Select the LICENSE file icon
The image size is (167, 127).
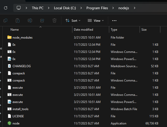tap(9, 116)
